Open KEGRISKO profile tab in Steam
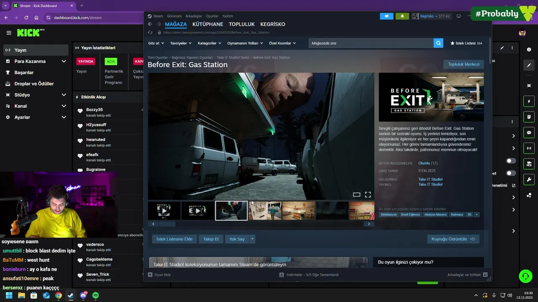538x302 pixels. click(273, 24)
